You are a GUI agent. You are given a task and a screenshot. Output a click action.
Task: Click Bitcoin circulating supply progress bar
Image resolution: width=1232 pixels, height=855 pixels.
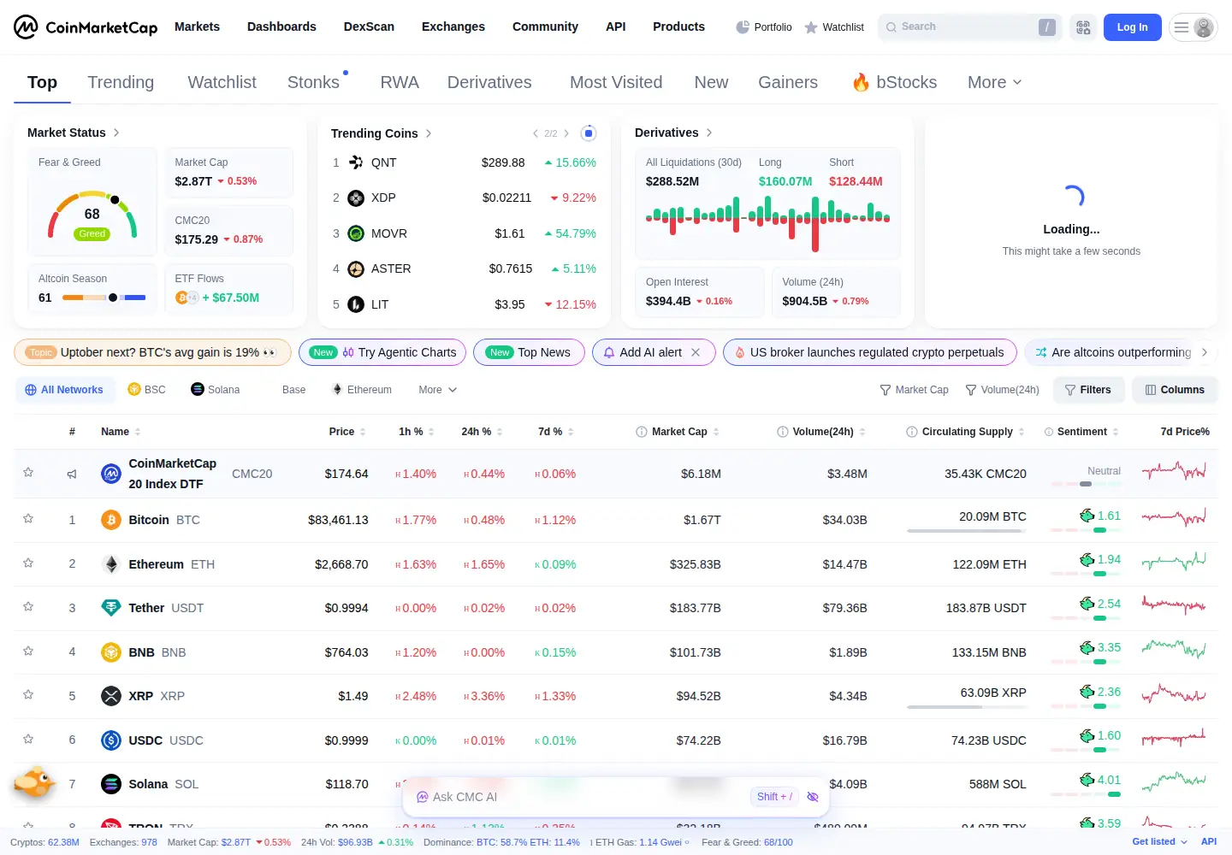967,531
